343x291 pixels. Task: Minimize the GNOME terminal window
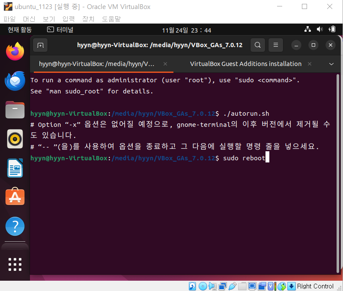(296, 45)
